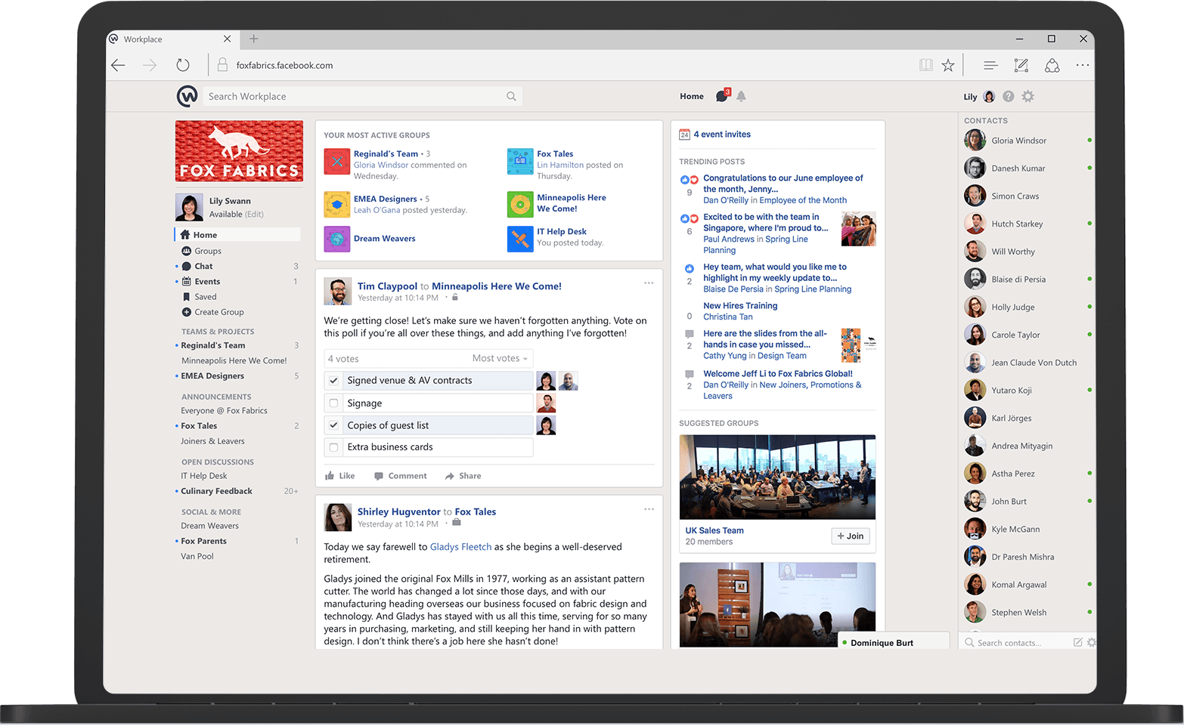The width and height of the screenshot is (1184, 726).
Task: Open browser share icon
Action: [1052, 65]
